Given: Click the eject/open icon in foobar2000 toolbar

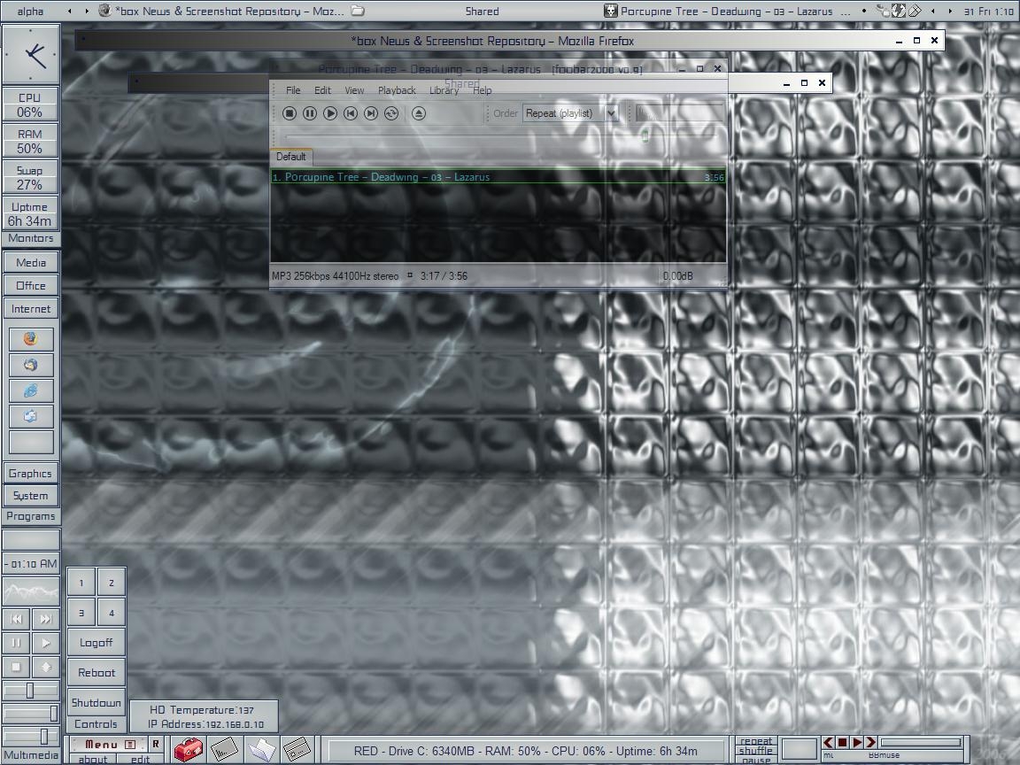Looking at the screenshot, I should coord(419,113).
